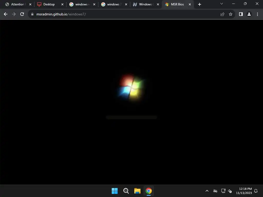Close the Windows Wikipedia tab
263x197 pixels.
(x=158, y=4)
